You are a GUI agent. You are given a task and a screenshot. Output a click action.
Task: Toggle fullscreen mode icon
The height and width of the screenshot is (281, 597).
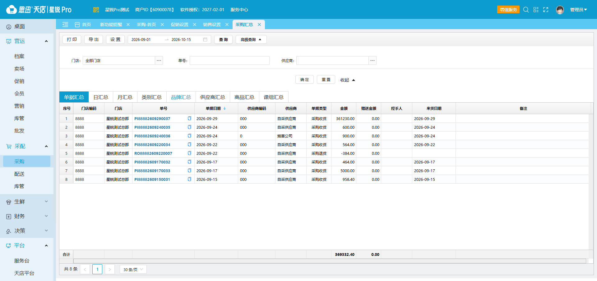tap(546, 10)
